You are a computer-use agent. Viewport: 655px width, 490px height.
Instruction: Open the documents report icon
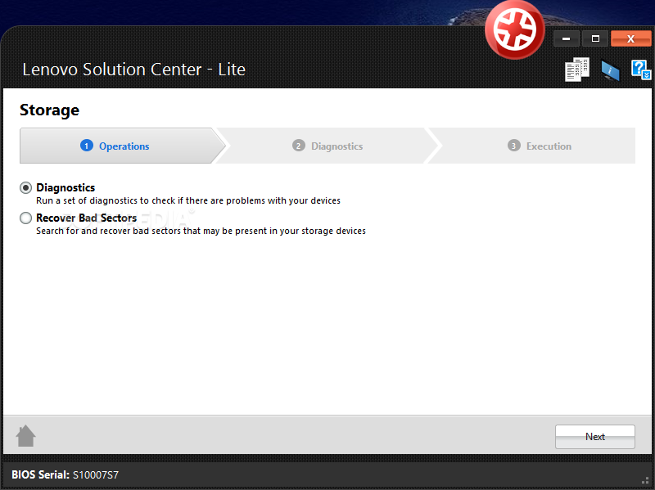(577, 70)
